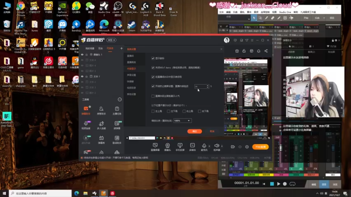The height and width of the screenshot is (197, 351).
Task: Select the Eraser tool in Studio One toolbar
Action: point(272,18)
